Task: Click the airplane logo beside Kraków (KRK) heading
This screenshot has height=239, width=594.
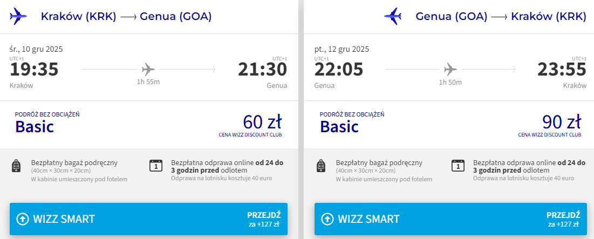Action: [18, 16]
